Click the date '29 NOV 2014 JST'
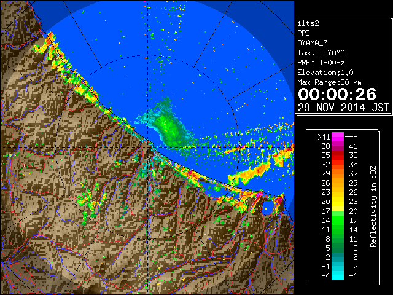 [343, 108]
